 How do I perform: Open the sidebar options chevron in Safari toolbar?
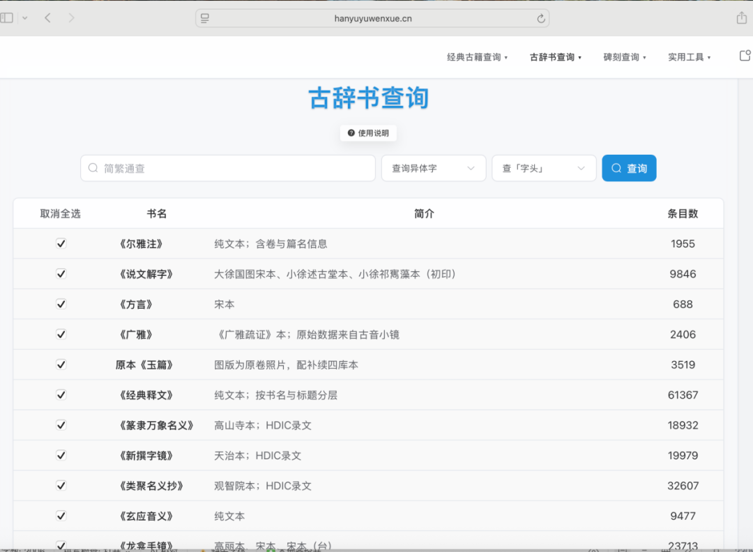point(25,18)
